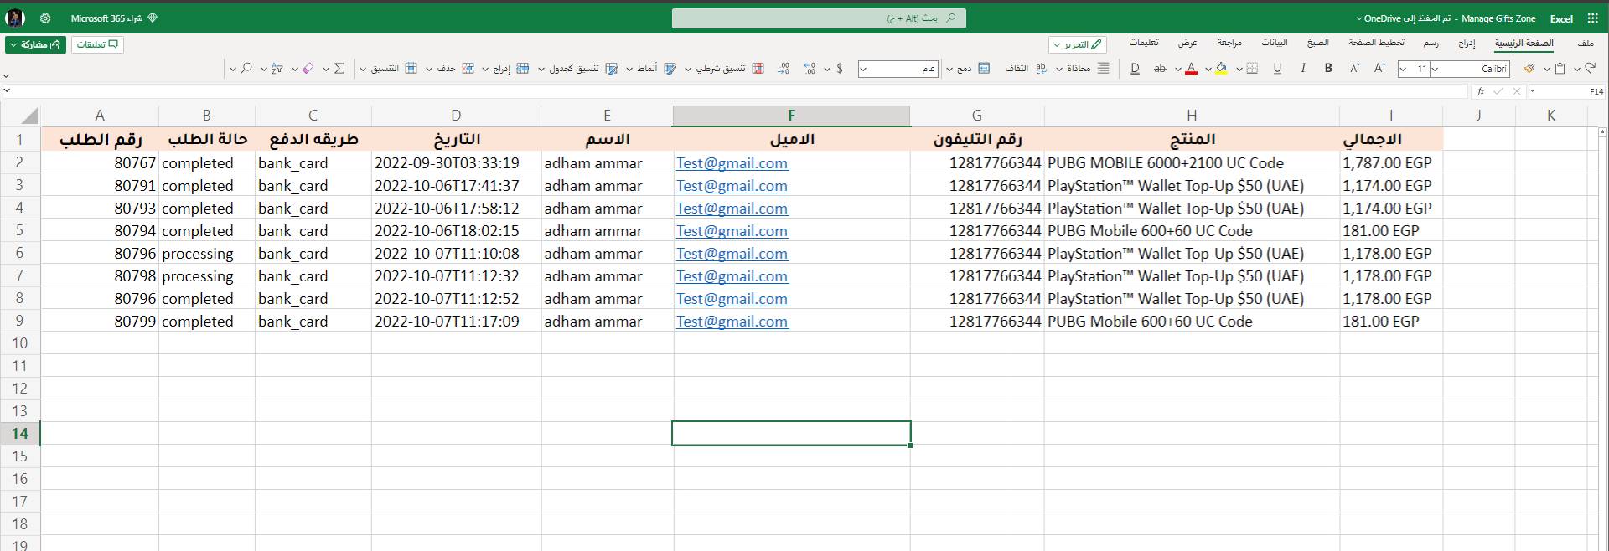1609x551 pixels.
Task: Expand the Alignment (محاذاة) dropdown
Action: (1059, 69)
